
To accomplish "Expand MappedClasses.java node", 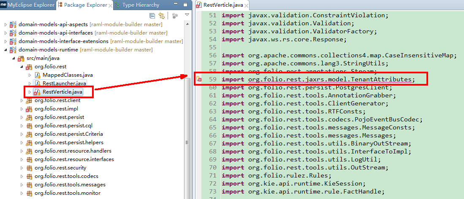I will 30,75.
